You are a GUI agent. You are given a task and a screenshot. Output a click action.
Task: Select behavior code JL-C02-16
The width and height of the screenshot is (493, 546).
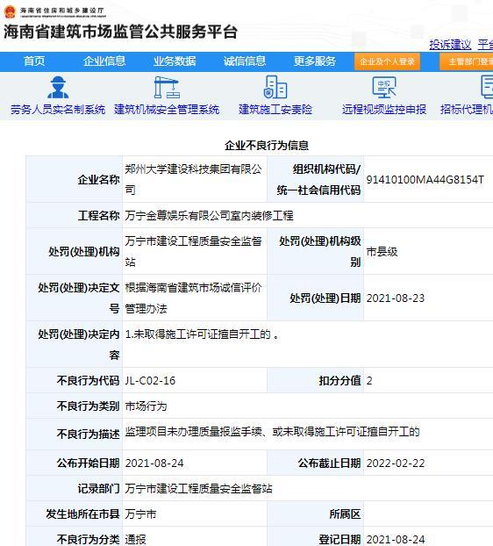point(150,381)
